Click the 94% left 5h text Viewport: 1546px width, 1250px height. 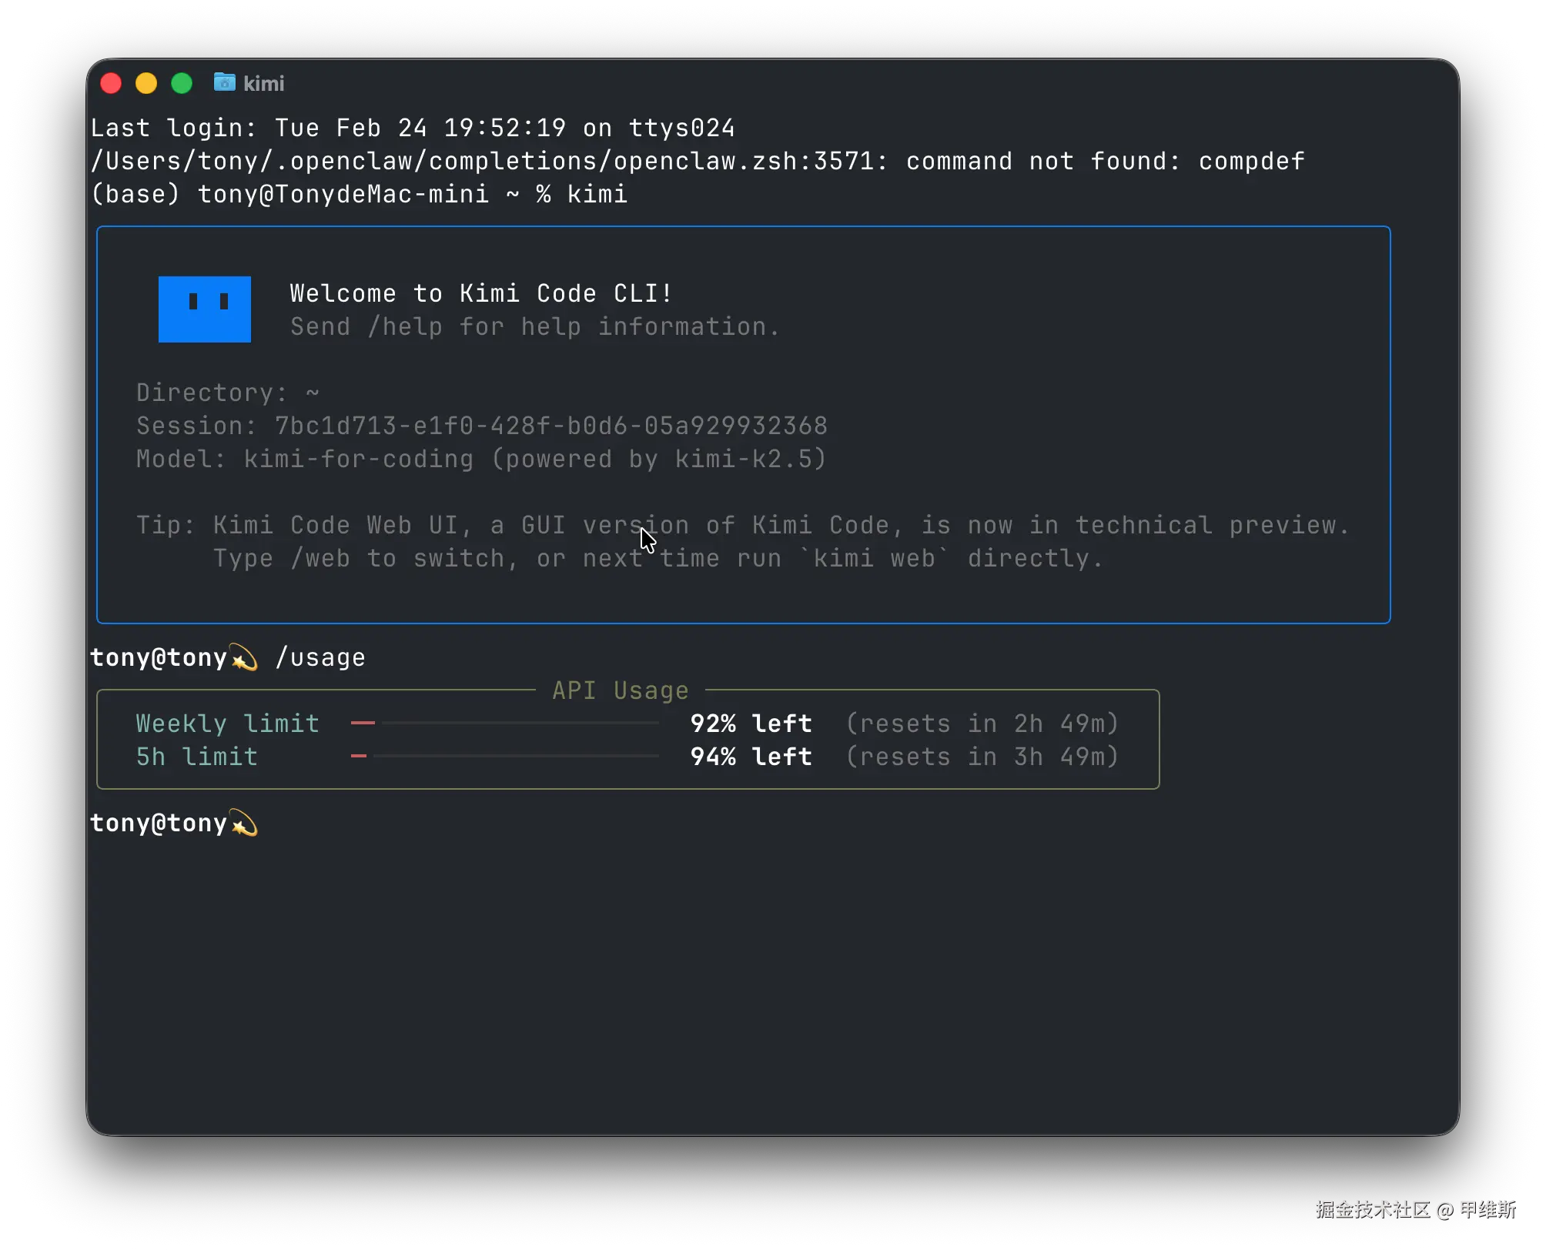point(751,757)
